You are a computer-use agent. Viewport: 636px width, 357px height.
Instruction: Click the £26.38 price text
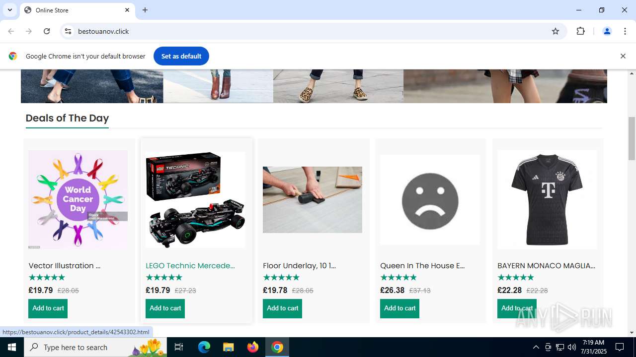click(393, 291)
